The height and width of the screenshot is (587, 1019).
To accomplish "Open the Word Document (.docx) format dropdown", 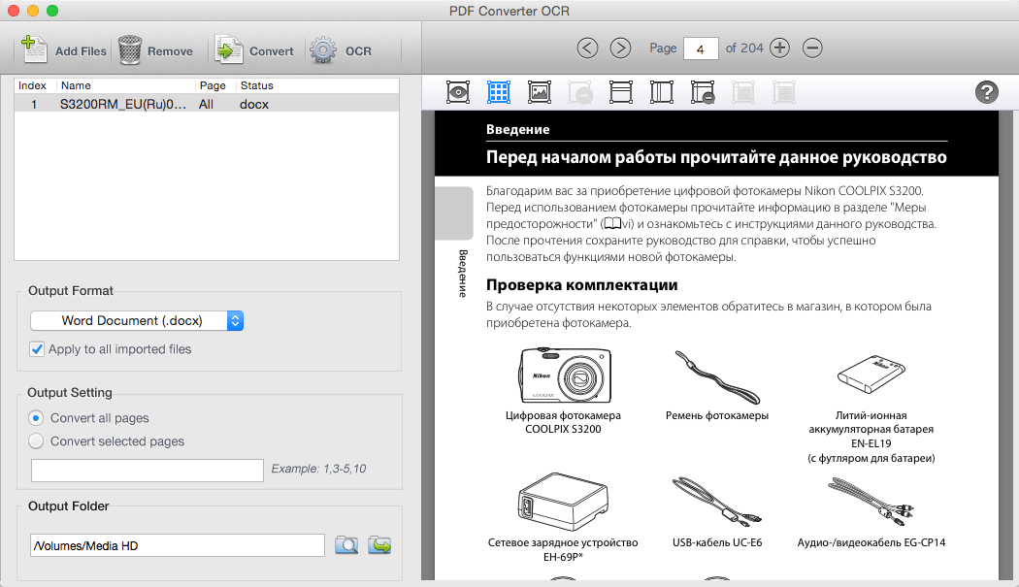I will point(137,320).
